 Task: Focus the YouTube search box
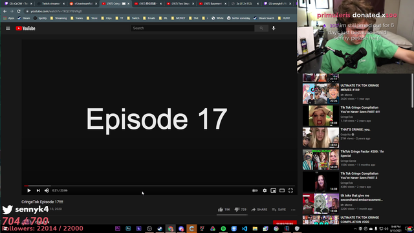point(193,28)
